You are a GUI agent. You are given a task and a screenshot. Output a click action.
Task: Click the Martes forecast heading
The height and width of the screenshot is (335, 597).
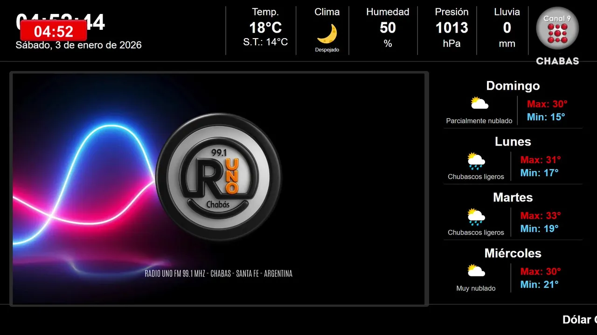513,197
